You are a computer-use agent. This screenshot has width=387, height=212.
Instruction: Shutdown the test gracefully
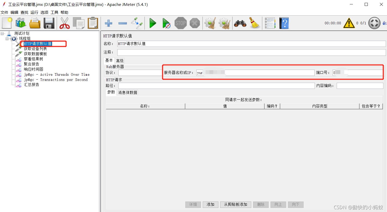195,23
